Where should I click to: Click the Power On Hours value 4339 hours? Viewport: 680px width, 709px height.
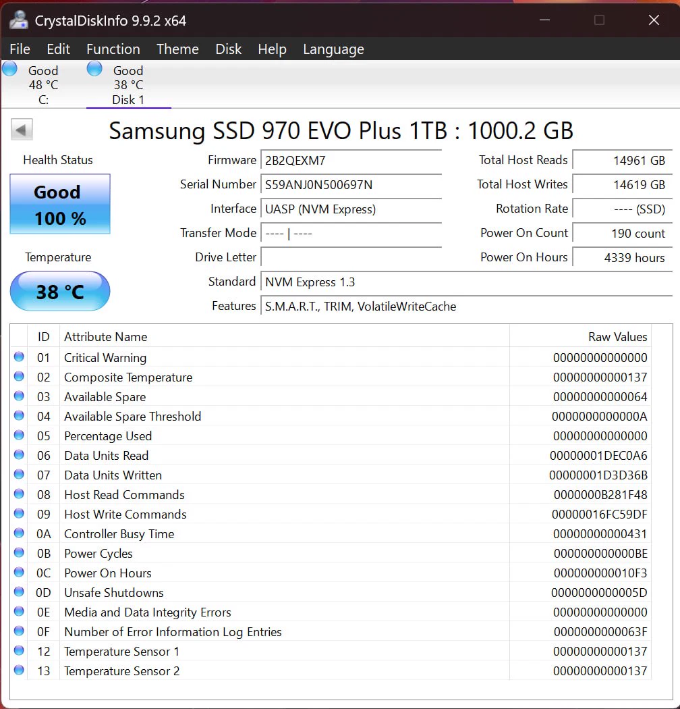click(622, 258)
